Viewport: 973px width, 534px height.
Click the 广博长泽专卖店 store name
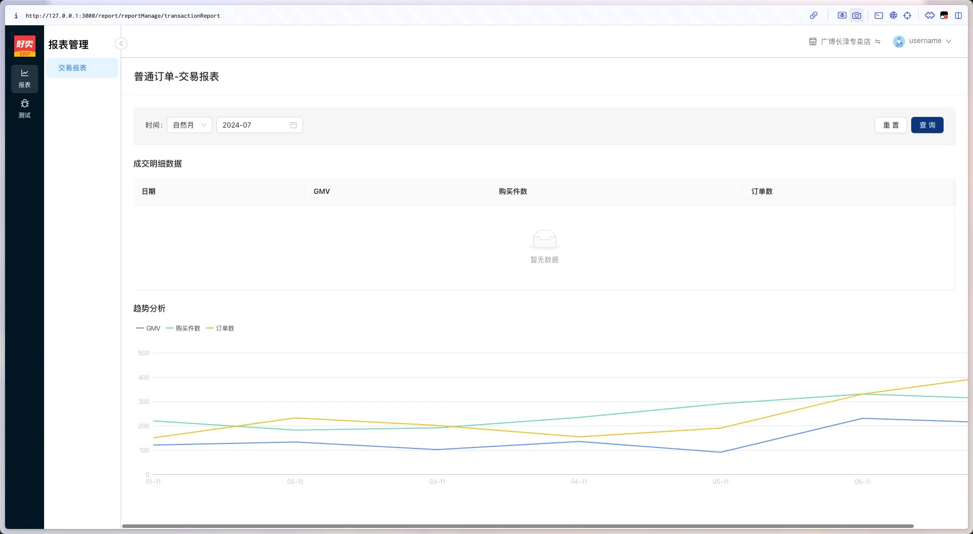846,42
